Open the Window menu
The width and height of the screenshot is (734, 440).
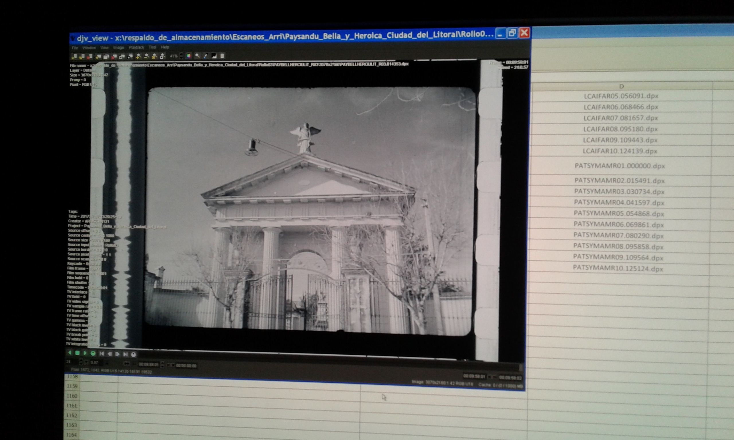click(x=89, y=48)
